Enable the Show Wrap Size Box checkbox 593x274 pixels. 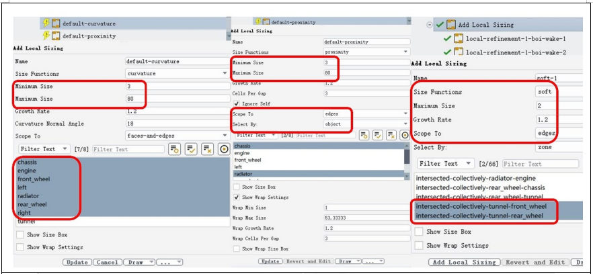pyautogui.click(x=237, y=248)
